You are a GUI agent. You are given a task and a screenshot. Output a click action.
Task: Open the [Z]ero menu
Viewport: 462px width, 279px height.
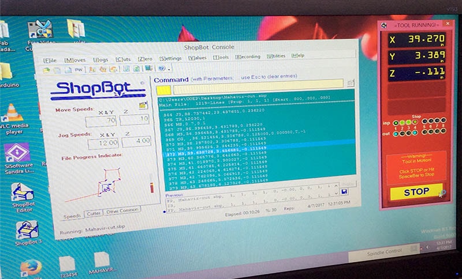[x=145, y=59]
